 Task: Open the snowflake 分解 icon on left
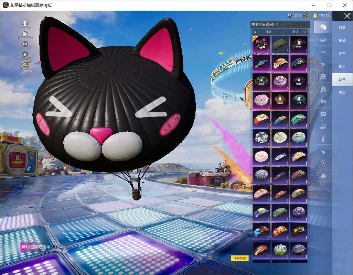(x=25, y=34)
